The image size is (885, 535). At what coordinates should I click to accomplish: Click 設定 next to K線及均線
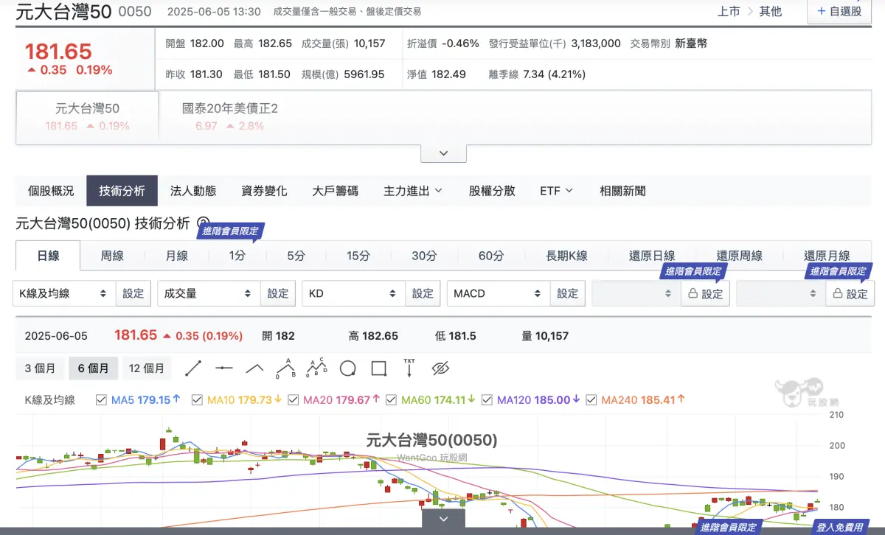click(133, 293)
